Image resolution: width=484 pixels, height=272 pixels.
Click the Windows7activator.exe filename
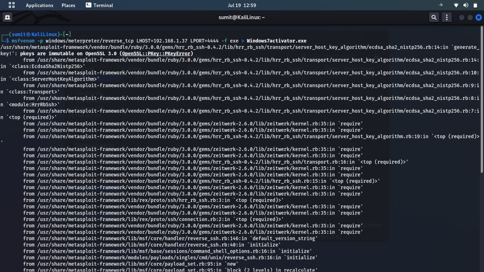[276, 41]
